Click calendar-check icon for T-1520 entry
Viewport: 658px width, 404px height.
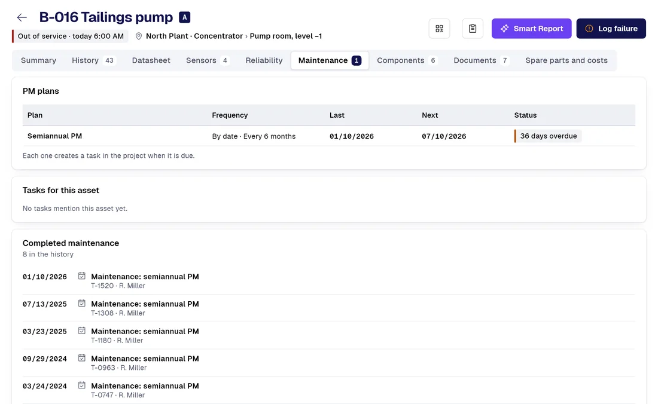coord(82,276)
